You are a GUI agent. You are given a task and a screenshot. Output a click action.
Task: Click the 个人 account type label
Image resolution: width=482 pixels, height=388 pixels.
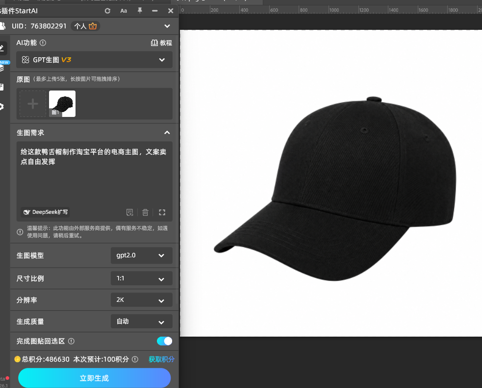click(x=80, y=26)
